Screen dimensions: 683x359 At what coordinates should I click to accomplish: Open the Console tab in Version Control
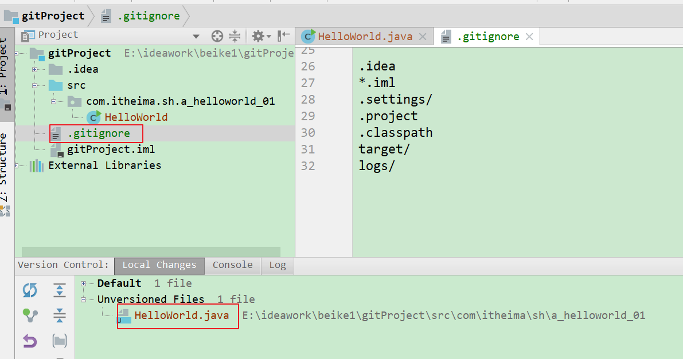[232, 265]
